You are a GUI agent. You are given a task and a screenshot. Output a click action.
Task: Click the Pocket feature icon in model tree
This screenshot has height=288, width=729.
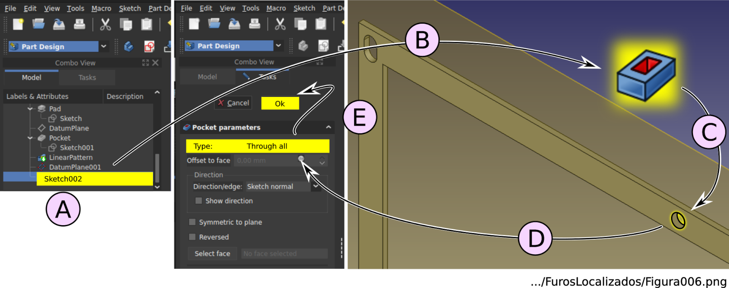point(42,138)
